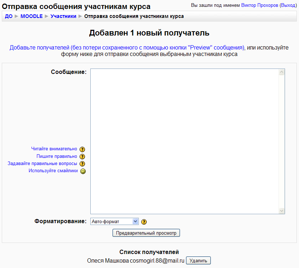The width and height of the screenshot is (299, 268).
Task: Open help icon beside Задавайте правильные вопросы
Action: [82, 164]
